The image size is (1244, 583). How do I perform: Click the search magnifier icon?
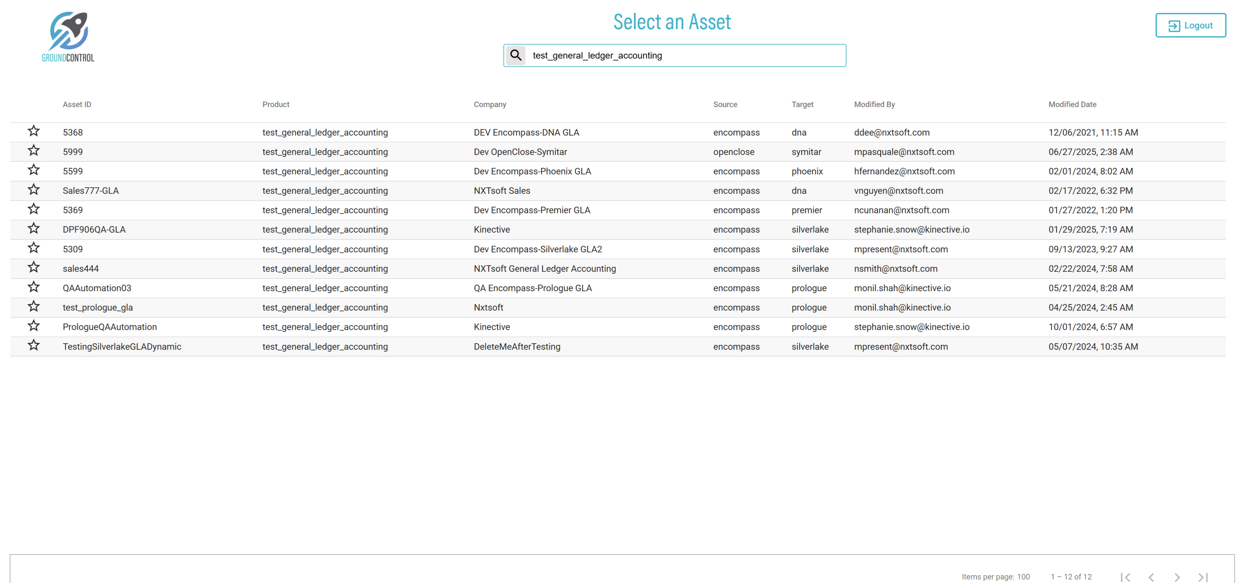point(516,55)
